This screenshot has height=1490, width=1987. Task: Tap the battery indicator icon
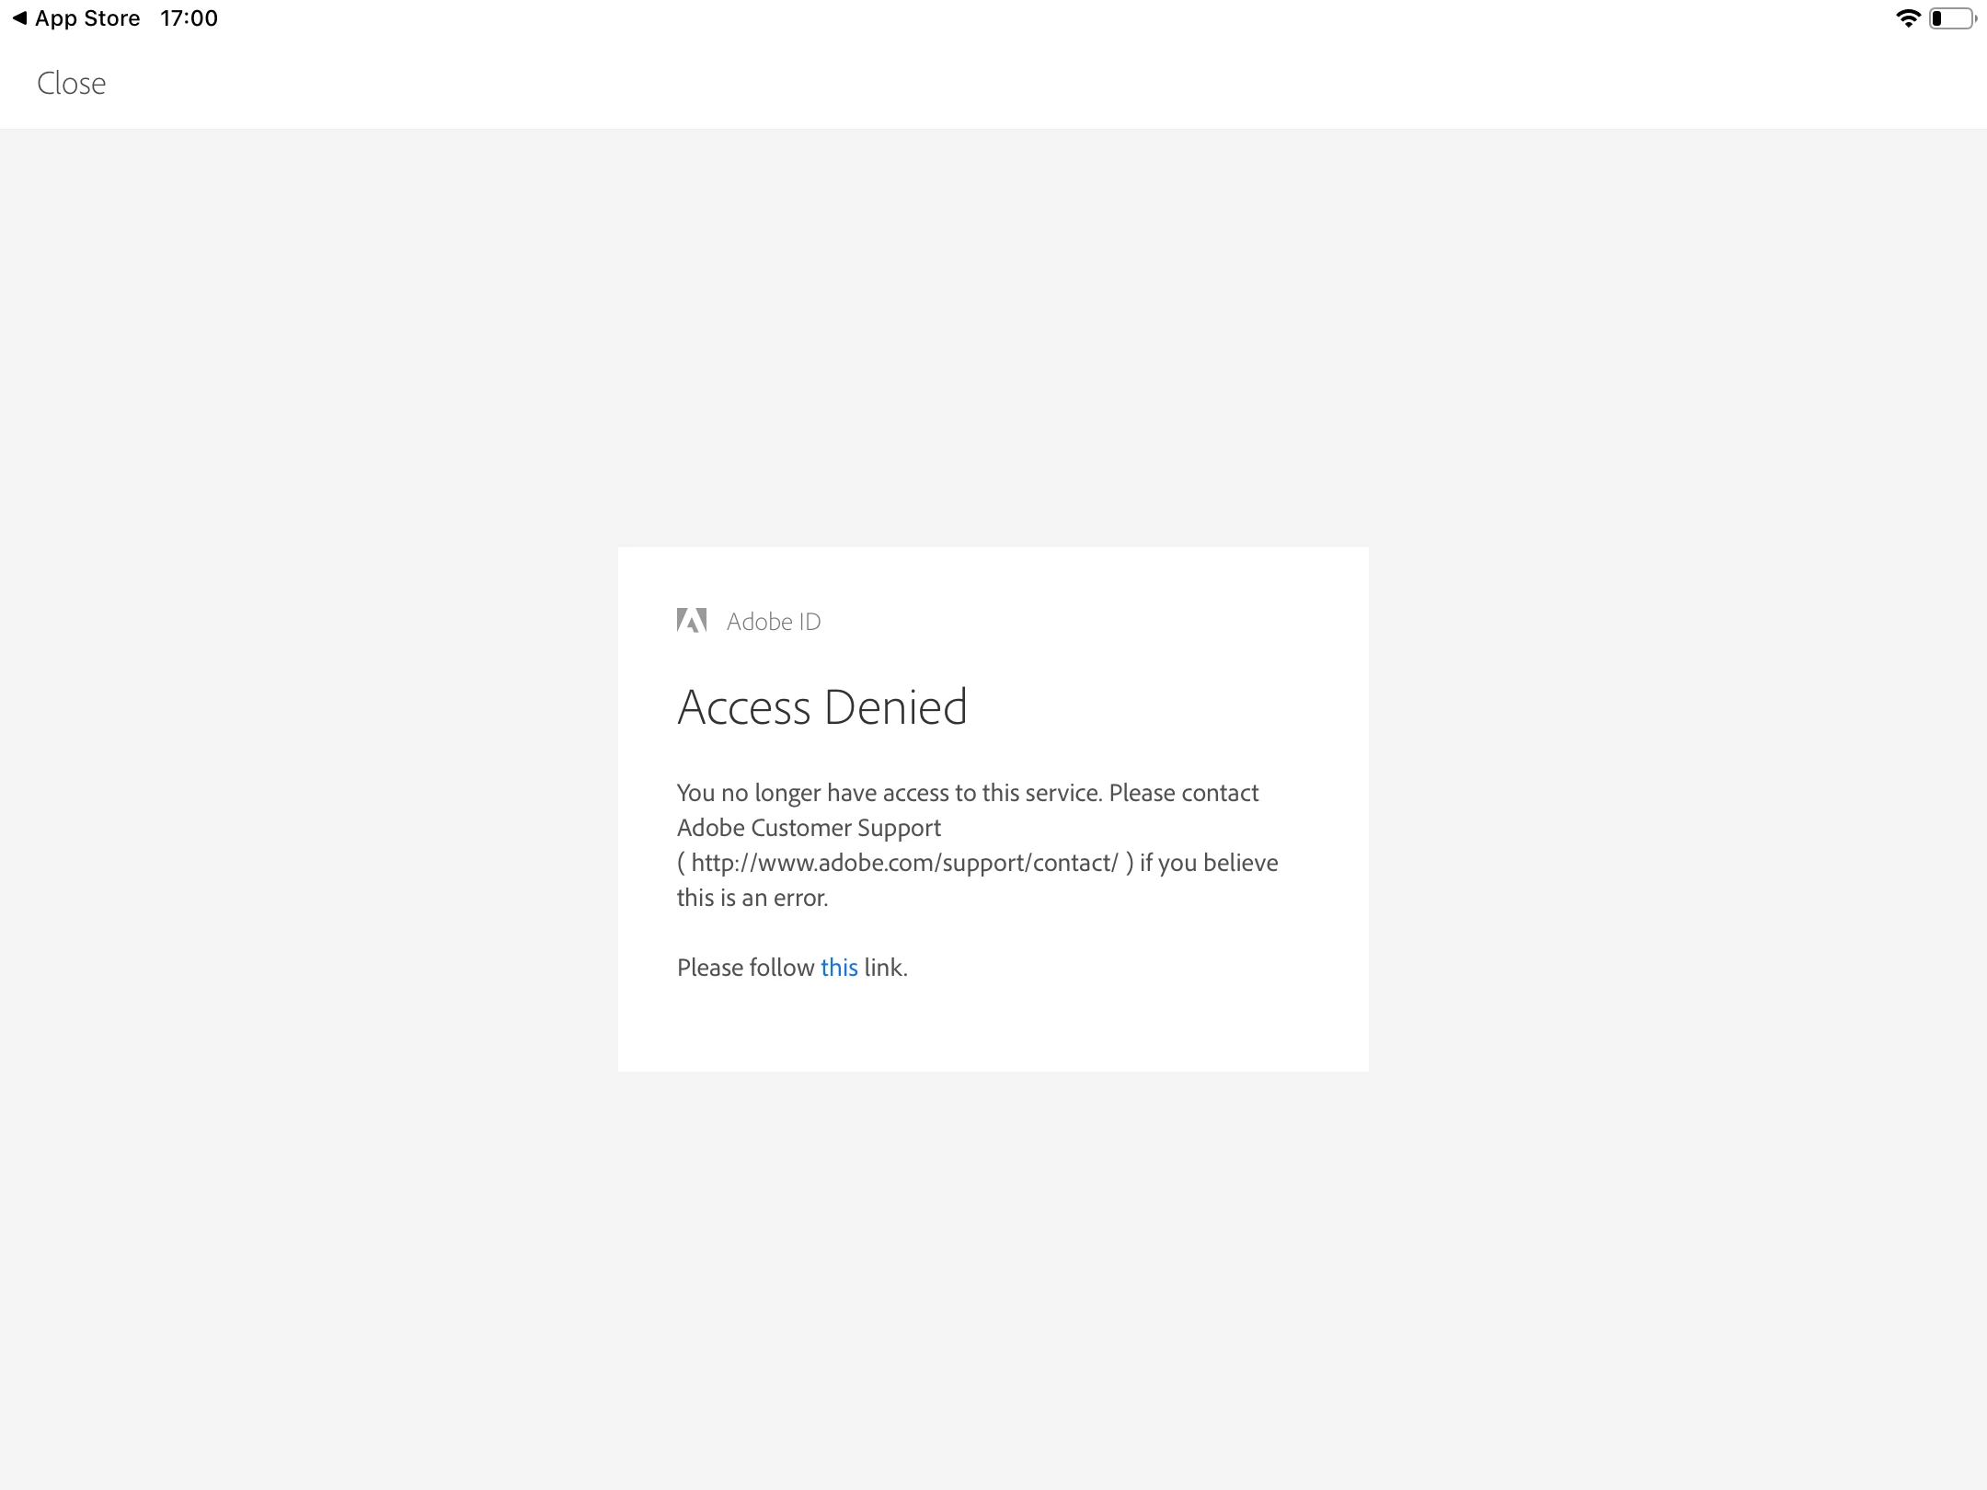(1950, 18)
